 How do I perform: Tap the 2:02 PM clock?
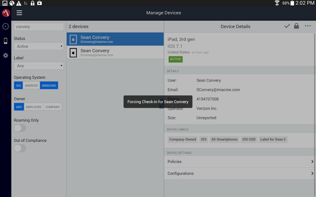click(x=305, y=3)
